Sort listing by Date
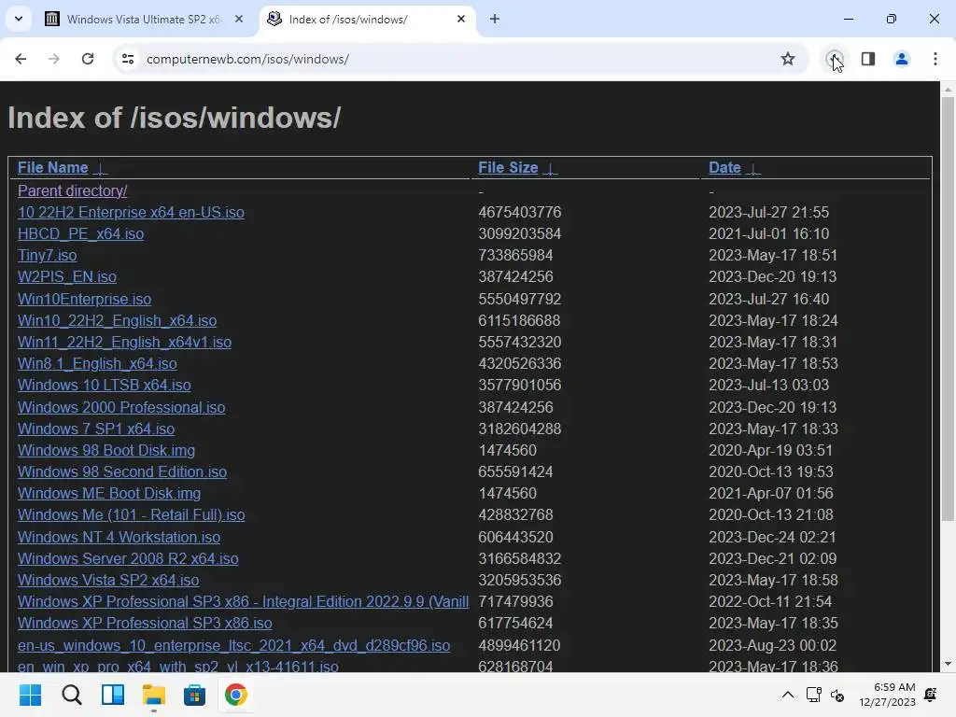The width and height of the screenshot is (956, 717). tap(724, 168)
